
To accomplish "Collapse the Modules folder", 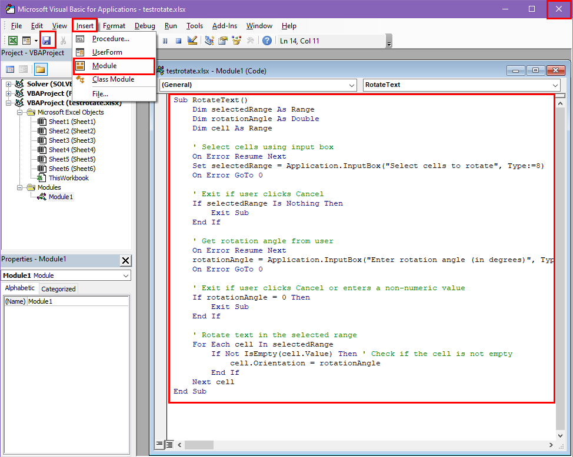I will [x=20, y=187].
